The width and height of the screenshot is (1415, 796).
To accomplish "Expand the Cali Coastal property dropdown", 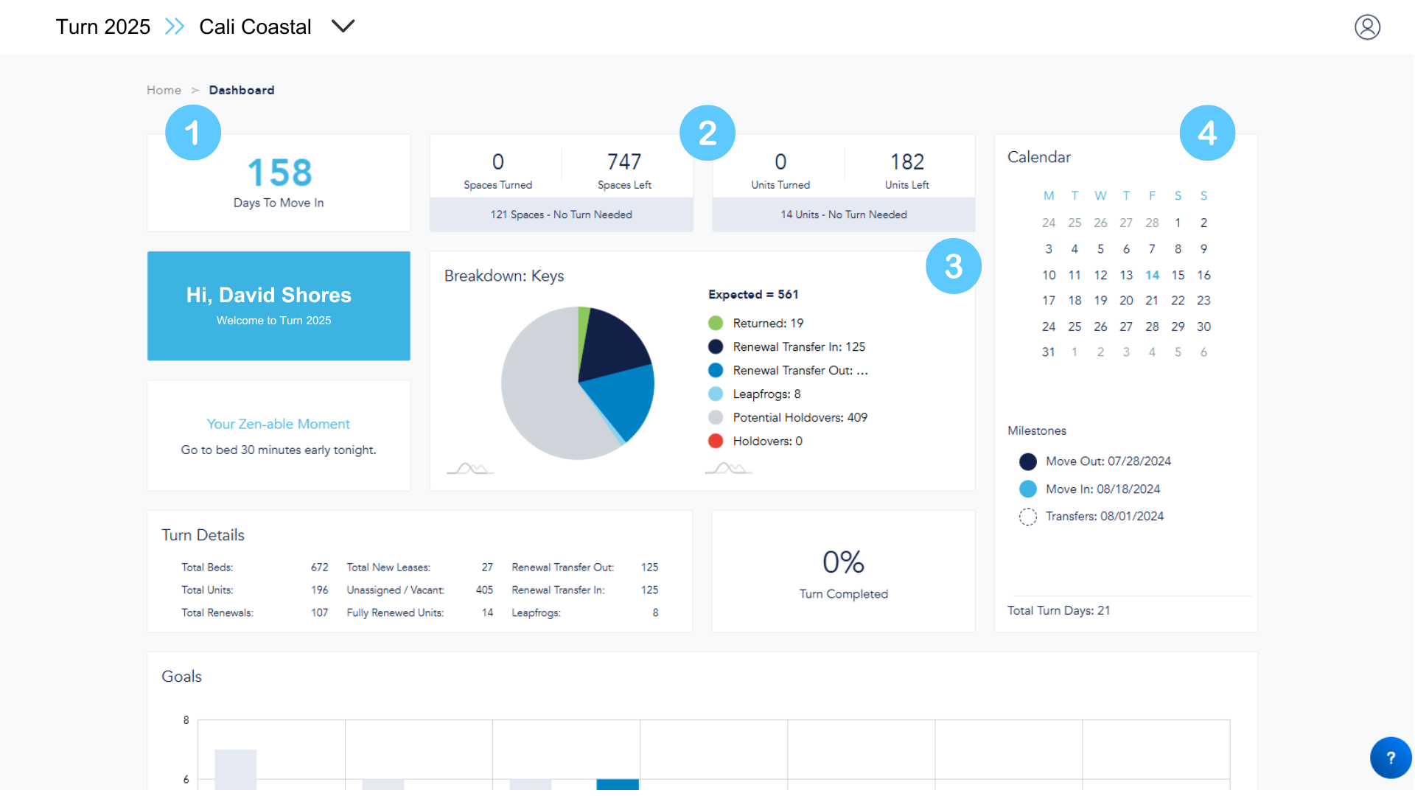I will pyautogui.click(x=343, y=27).
